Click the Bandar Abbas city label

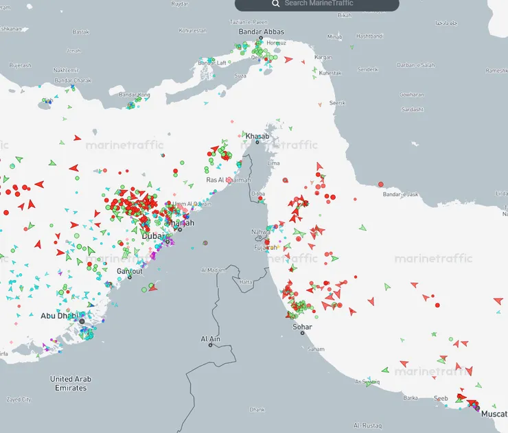pos(262,32)
